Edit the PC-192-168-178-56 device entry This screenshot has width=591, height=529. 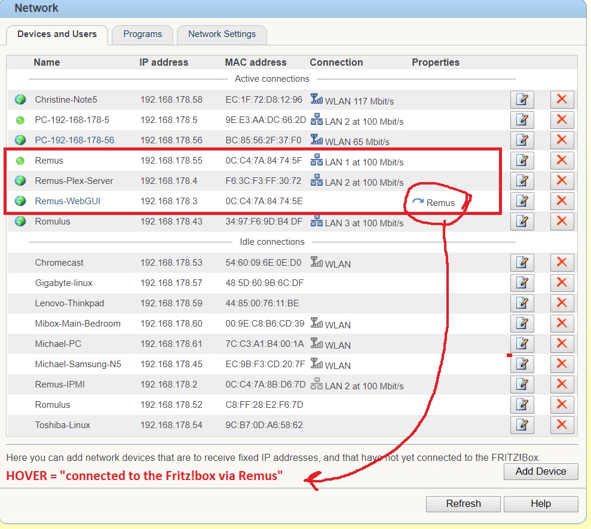(522, 140)
